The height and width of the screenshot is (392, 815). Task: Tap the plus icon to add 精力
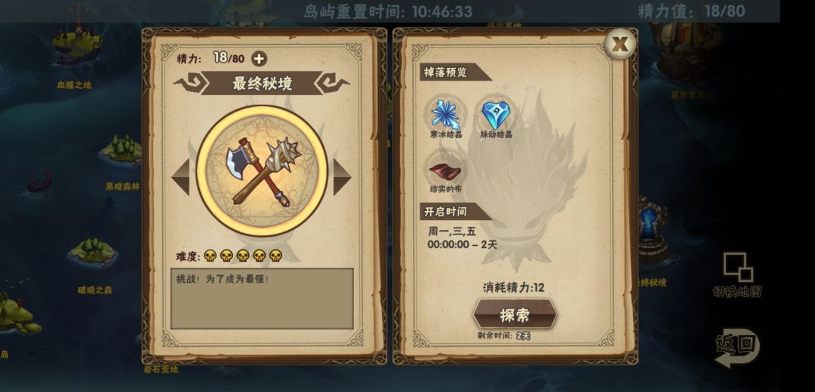[x=259, y=59]
